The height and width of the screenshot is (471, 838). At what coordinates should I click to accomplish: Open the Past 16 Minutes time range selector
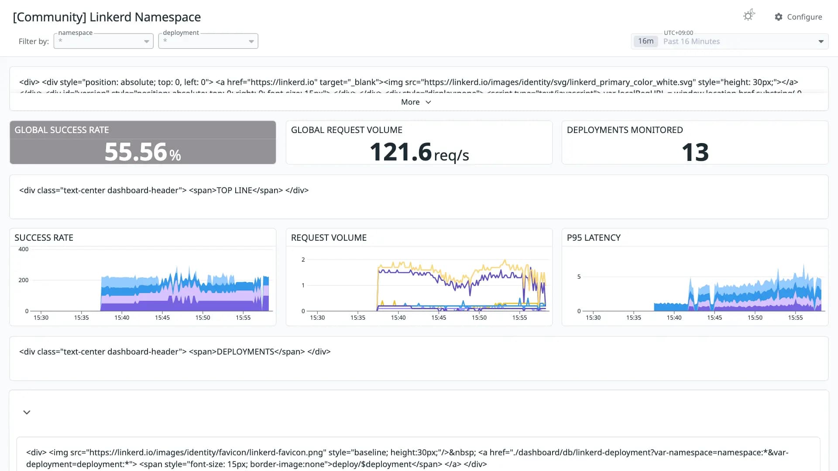click(730, 41)
